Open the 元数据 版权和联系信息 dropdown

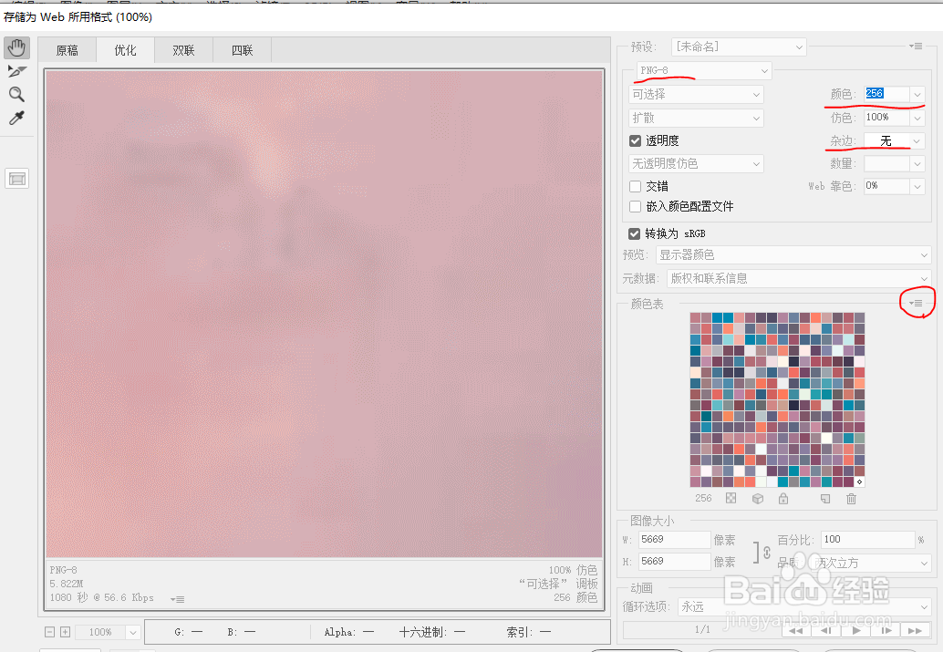click(799, 278)
